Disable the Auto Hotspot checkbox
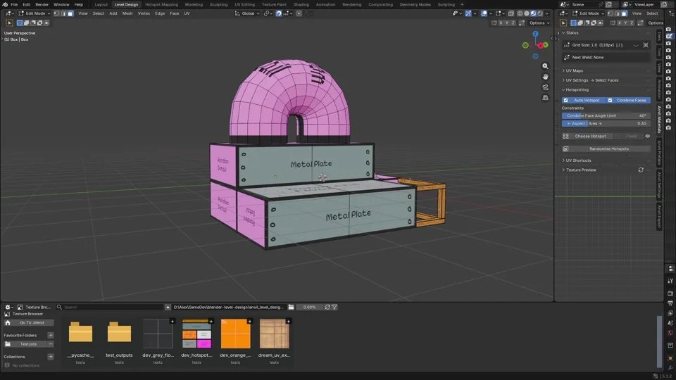Screen dimensions: 676x380 click(x=566, y=101)
